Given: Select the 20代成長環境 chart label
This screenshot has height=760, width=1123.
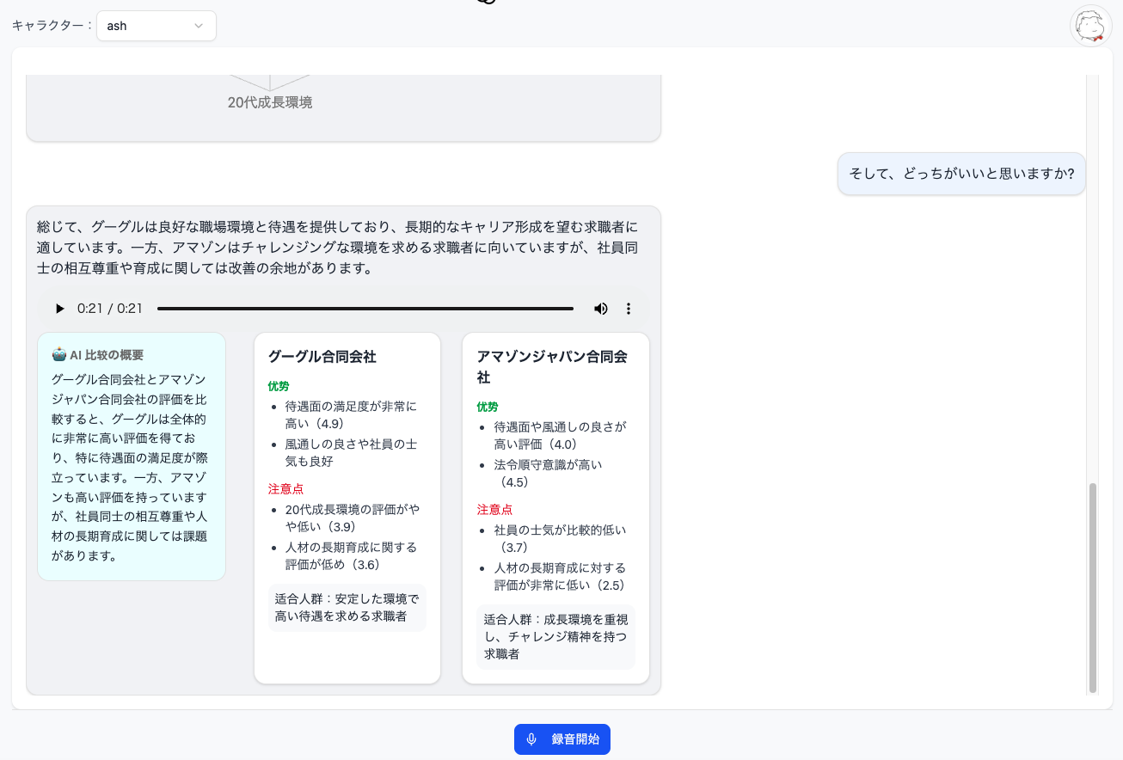Looking at the screenshot, I should coord(271,102).
